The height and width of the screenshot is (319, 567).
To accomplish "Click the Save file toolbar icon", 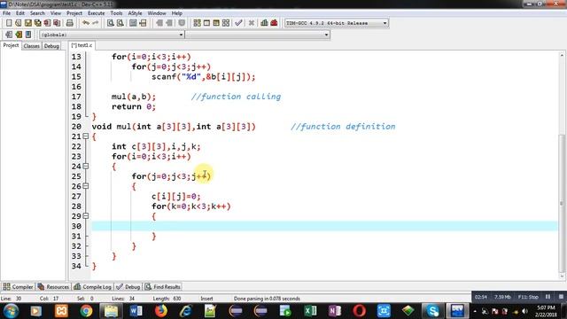I will click(x=27, y=23).
